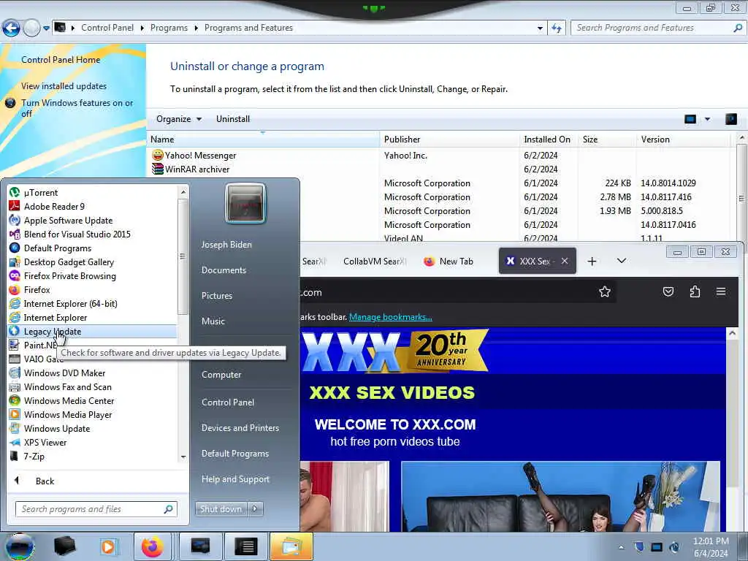The image size is (748, 561).
Task: Open Control Panel Home link
Action: coord(61,60)
